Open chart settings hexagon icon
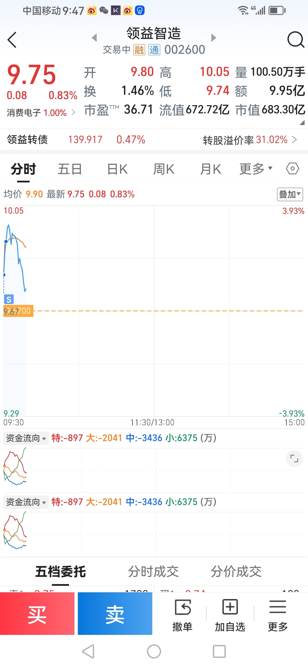 (293, 168)
